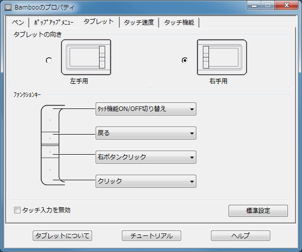The height and width of the screenshot is (252, 302).
Task: Click the 右手用 label text
Action: 218,81
